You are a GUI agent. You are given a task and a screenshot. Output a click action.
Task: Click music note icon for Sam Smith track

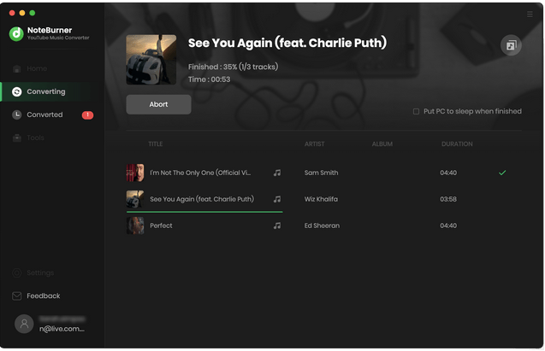point(277,173)
